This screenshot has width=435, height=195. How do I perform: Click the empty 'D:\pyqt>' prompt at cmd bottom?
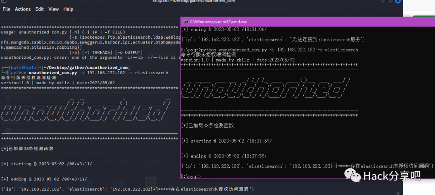190,176
